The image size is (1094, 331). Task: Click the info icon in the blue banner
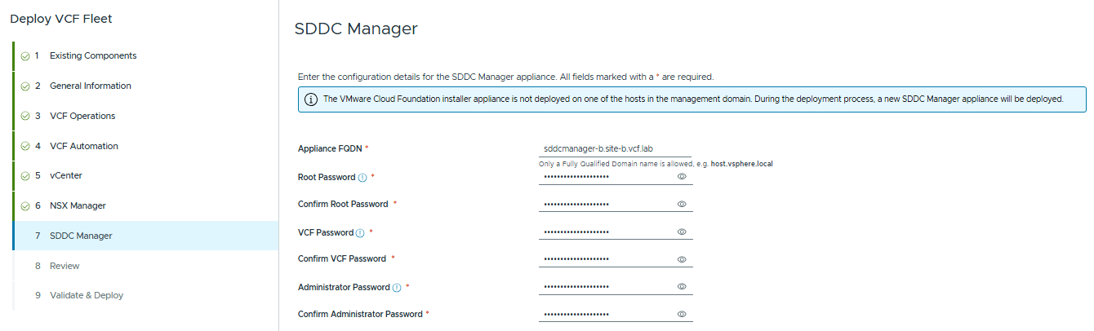(x=311, y=99)
